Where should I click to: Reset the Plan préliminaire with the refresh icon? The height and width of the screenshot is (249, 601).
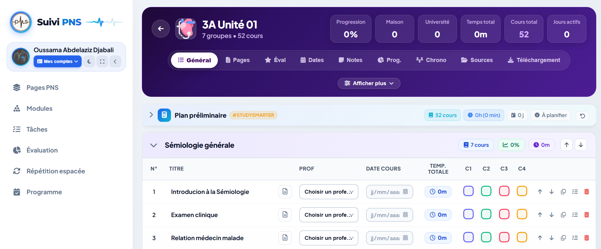coord(582,116)
